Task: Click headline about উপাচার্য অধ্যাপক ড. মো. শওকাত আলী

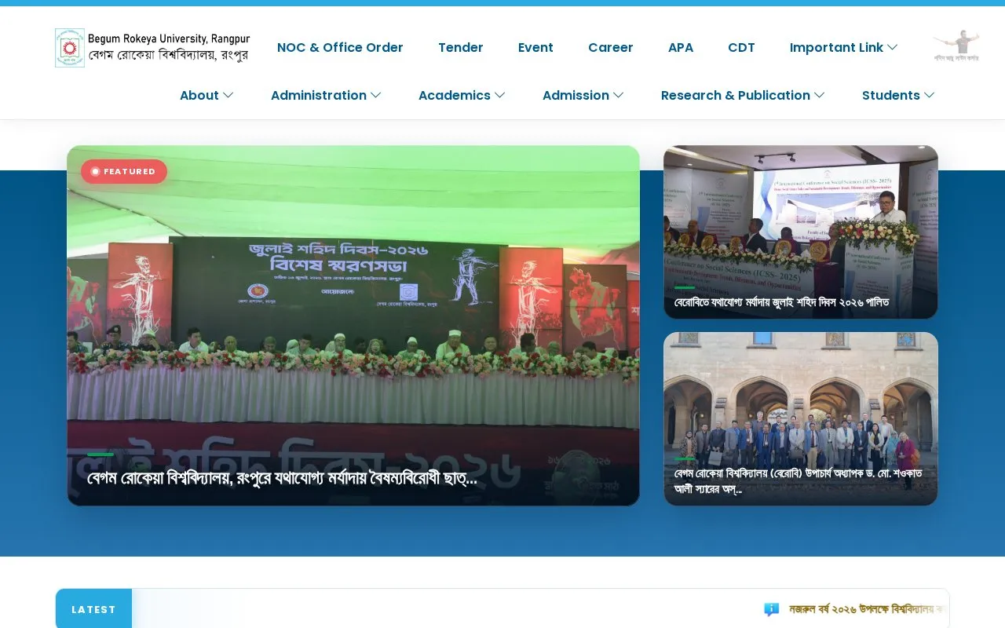Action: 798,481
